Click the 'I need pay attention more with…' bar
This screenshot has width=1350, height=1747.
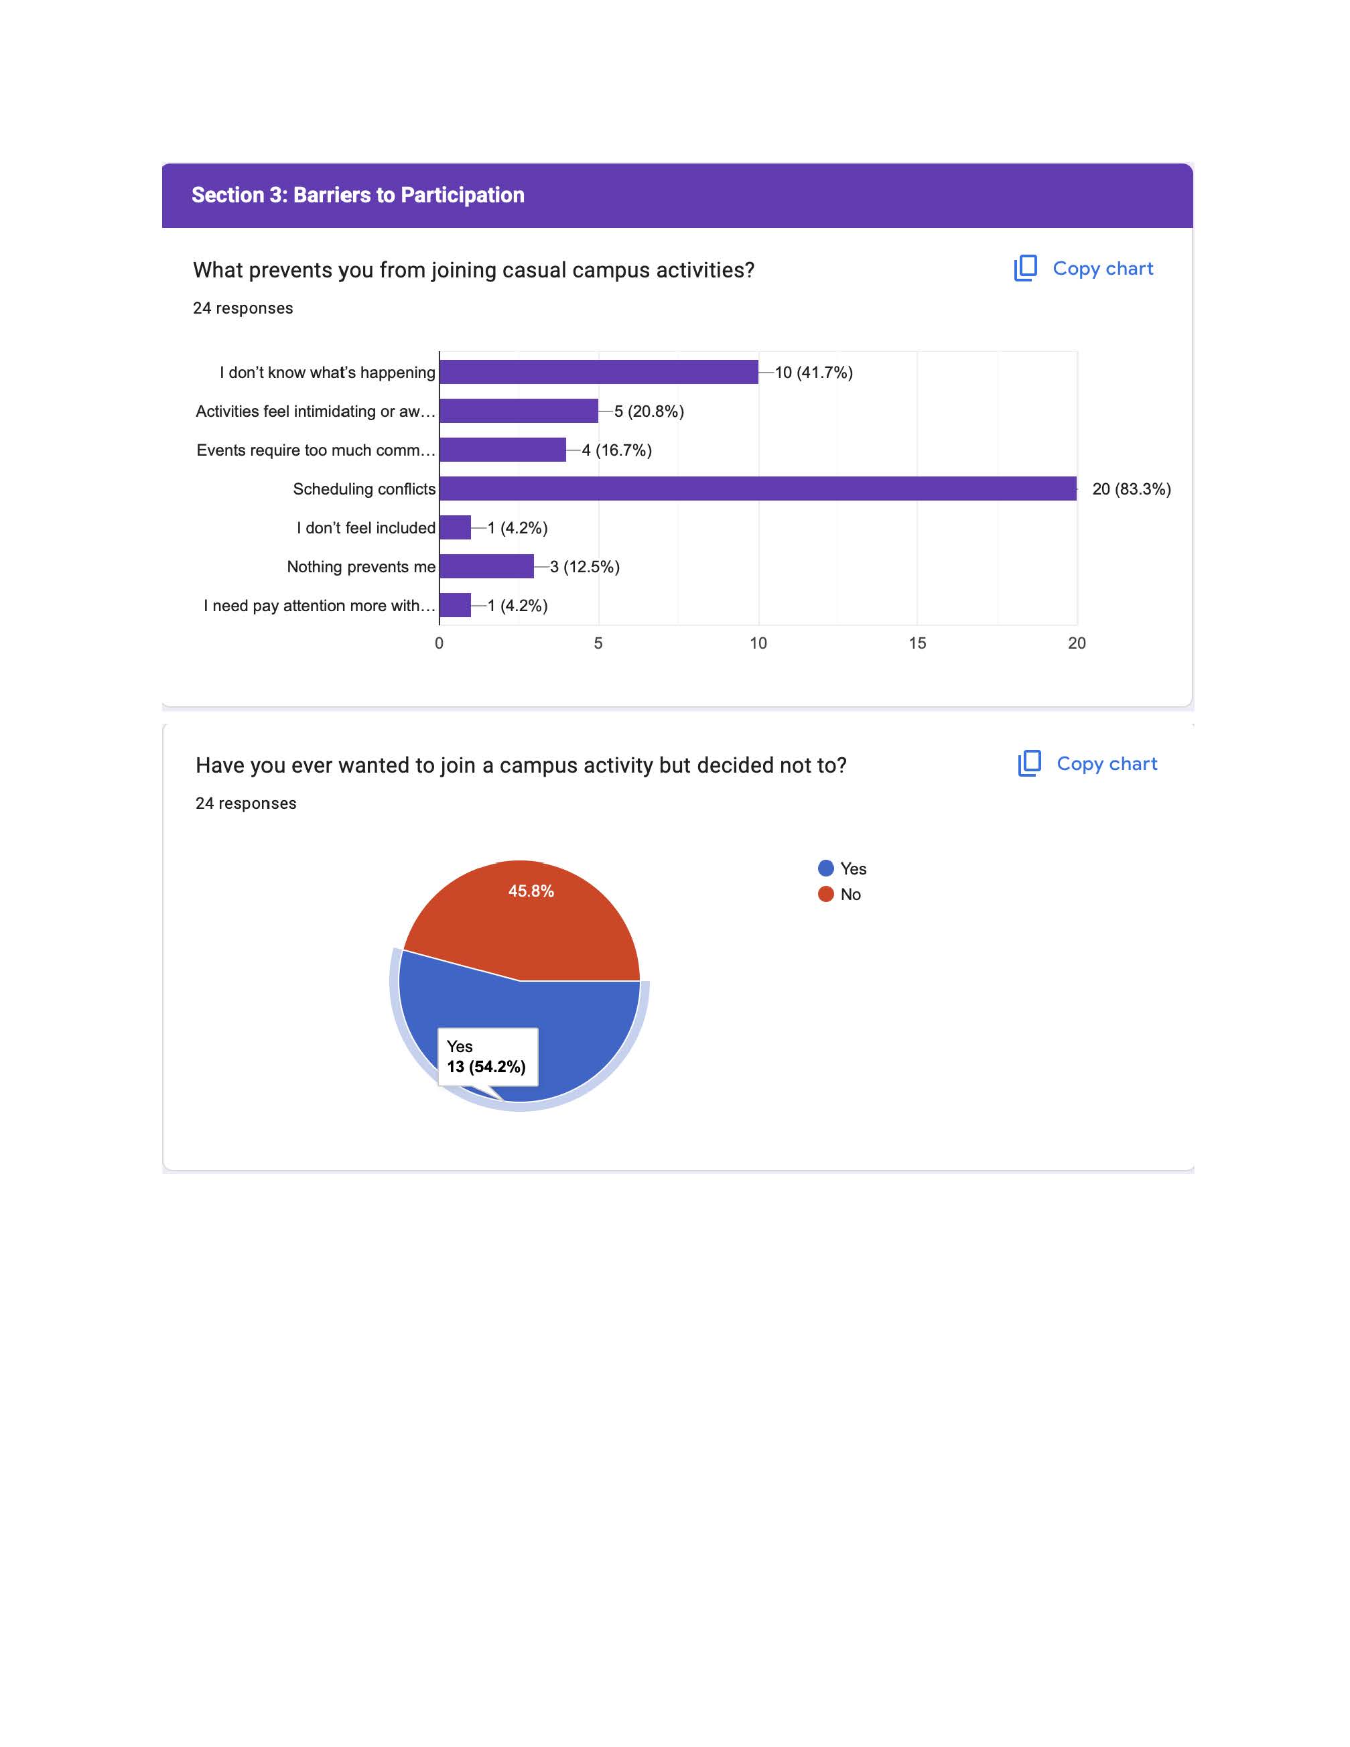455,606
